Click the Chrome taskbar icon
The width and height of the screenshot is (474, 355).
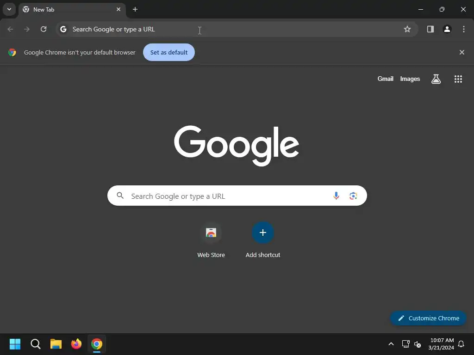pyautogui.click(x=97, y=344)
